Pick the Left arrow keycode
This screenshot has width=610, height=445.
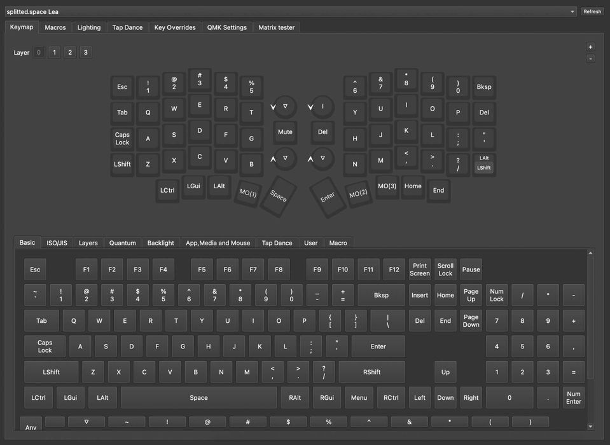click(420, 397)
